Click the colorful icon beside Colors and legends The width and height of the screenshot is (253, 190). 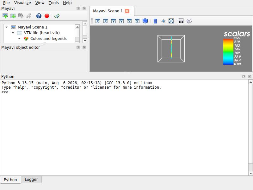click(x=26, y=39)
